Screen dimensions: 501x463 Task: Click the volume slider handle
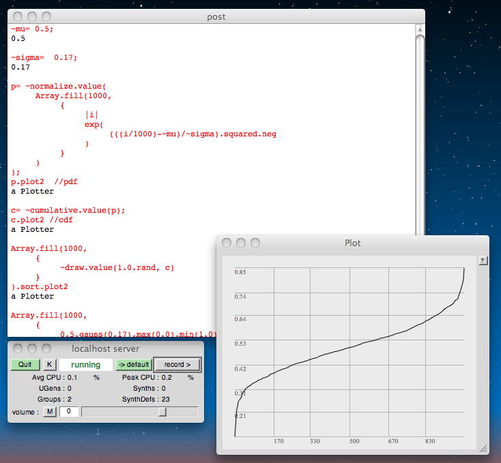(x=162, y=412)
